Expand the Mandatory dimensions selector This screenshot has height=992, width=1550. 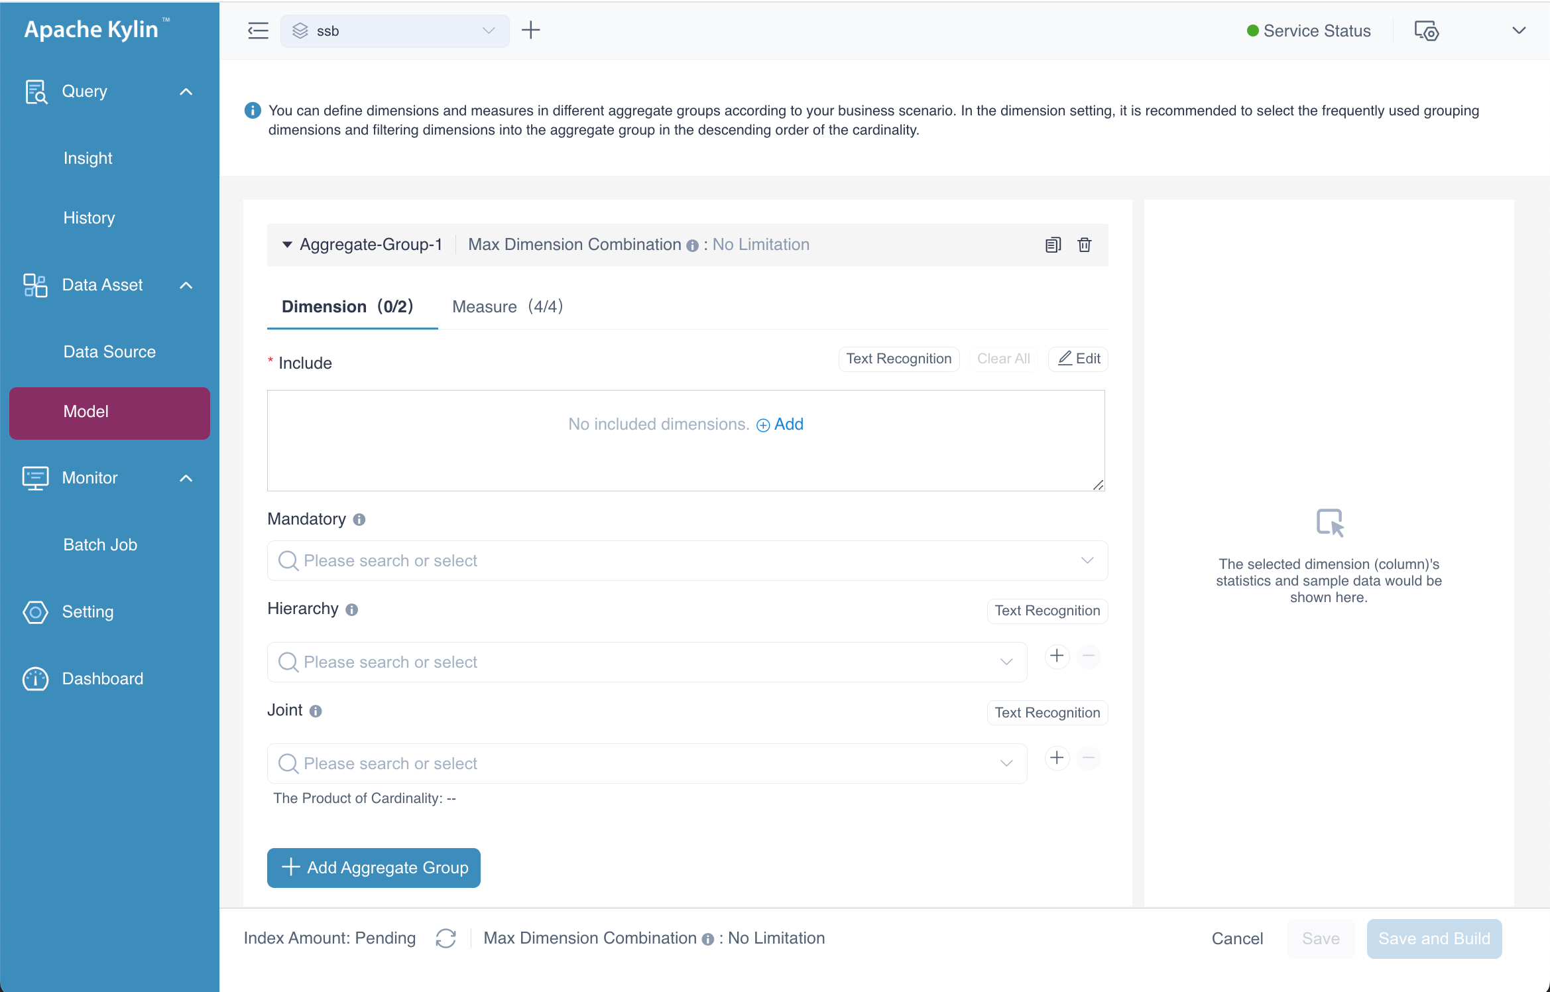1088,562
